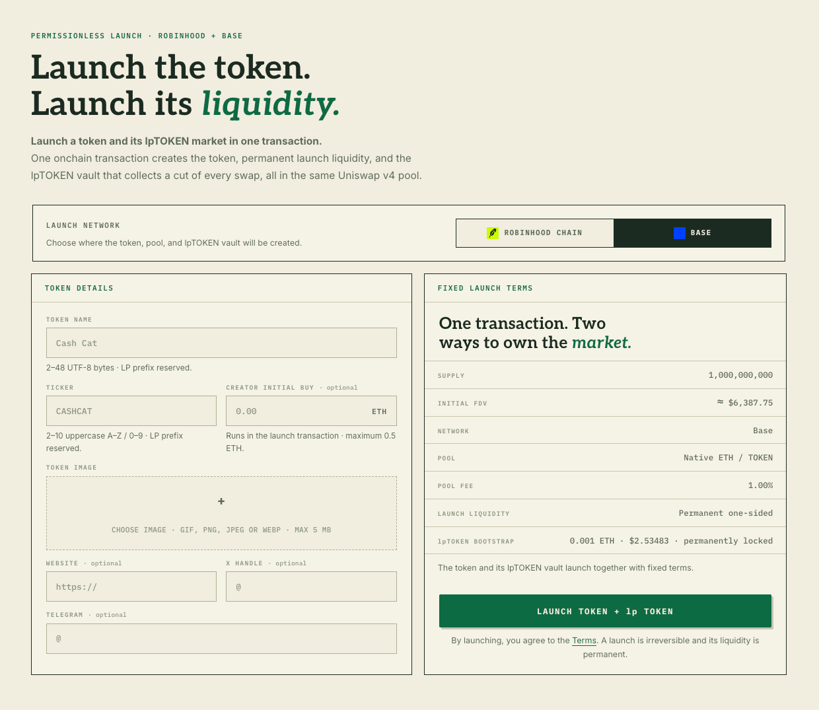Screen dimensions: 819x710
Task: Click the 'maximum 0.5 ETH' hint text
Action: coord(310,442)
